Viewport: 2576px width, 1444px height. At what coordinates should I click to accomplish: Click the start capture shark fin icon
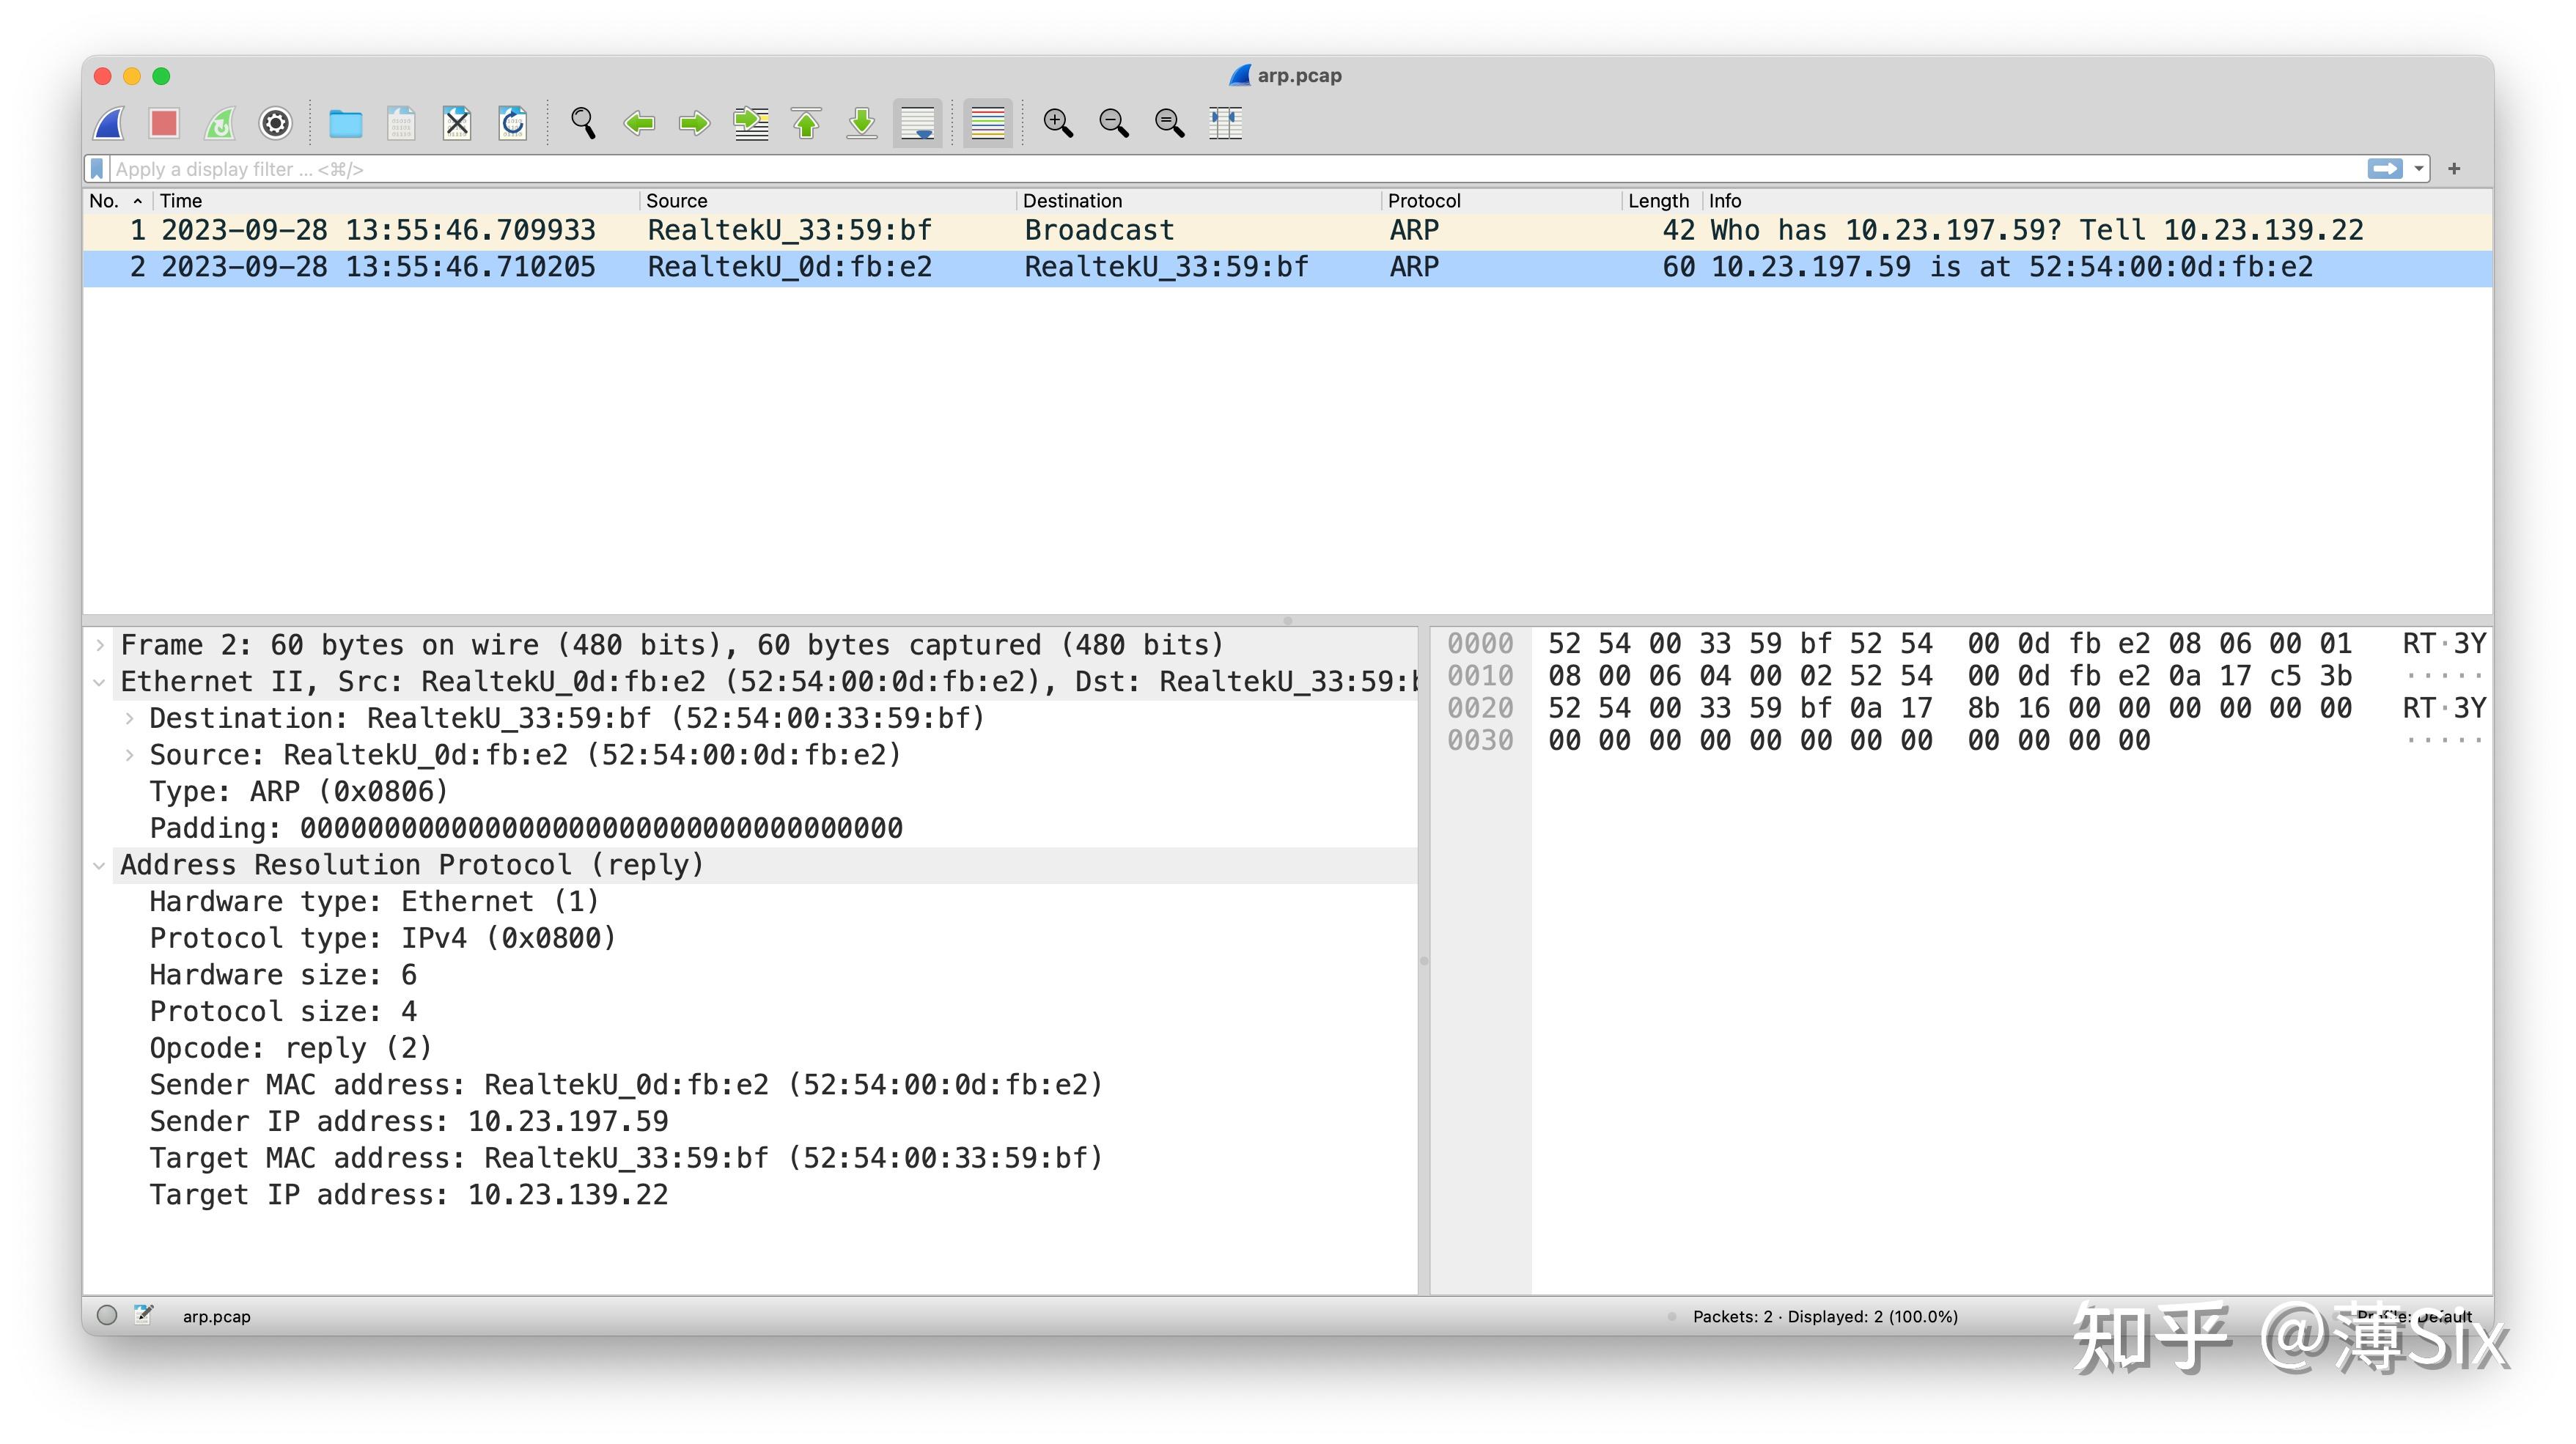pyautogui.click(x=109, y=123)
